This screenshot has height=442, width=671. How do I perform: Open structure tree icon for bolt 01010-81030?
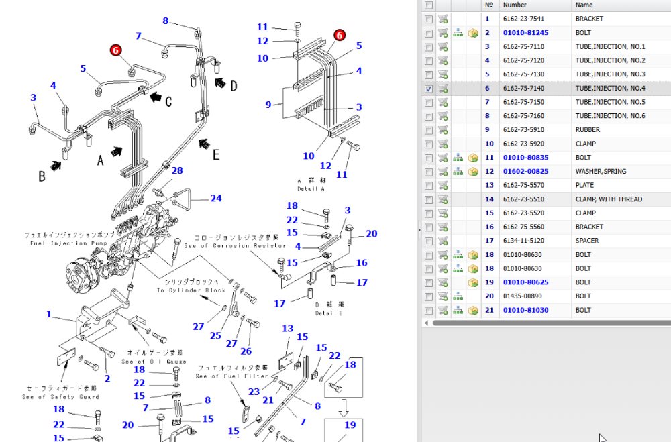(x=458, y=311)
